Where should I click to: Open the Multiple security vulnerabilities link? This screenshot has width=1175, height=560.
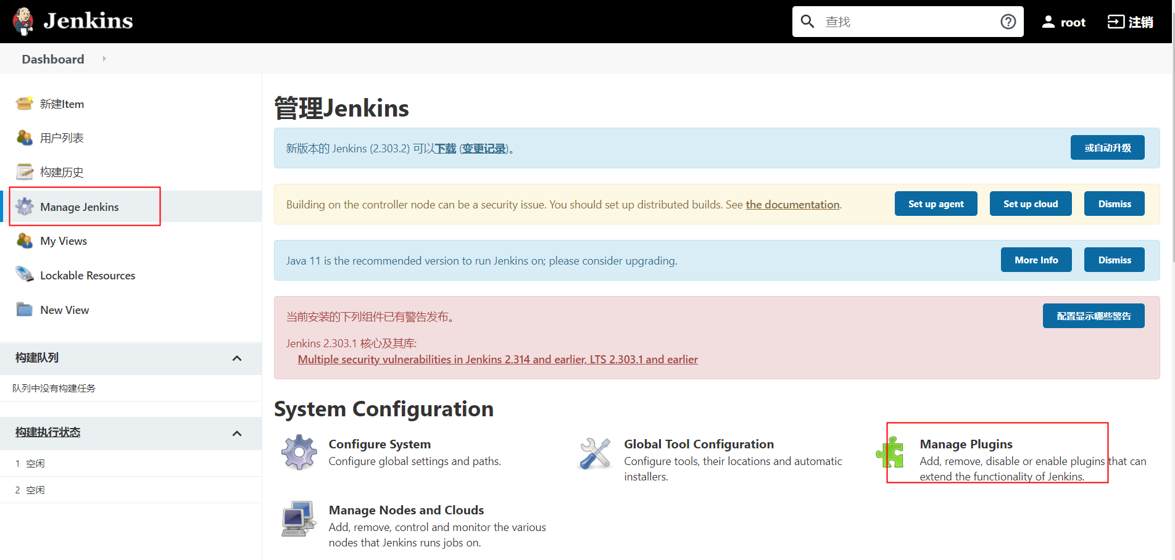coord(497,360)
